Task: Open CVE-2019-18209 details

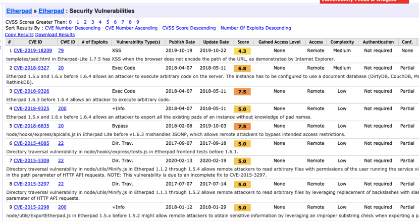Action: click(x=33, y=50)
